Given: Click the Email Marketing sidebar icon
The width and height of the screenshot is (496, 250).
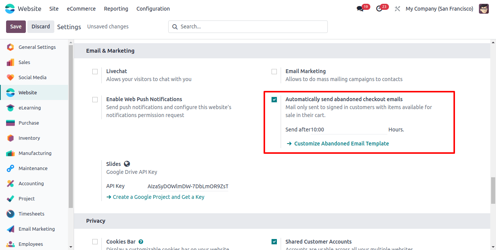Looking at the screenshot, I should click(x=11, y=229).
